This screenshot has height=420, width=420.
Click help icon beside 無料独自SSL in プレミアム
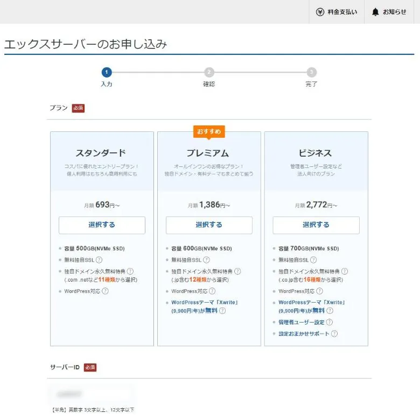(x=206, y=260)
